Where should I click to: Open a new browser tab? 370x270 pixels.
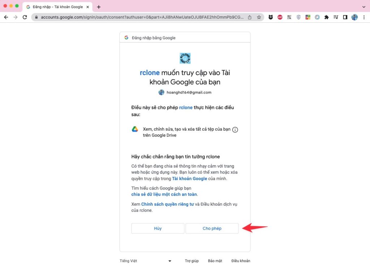coord(99,7)
